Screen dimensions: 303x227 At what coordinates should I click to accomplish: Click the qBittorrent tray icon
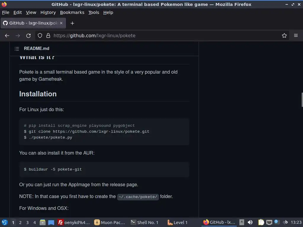[285, 222]
